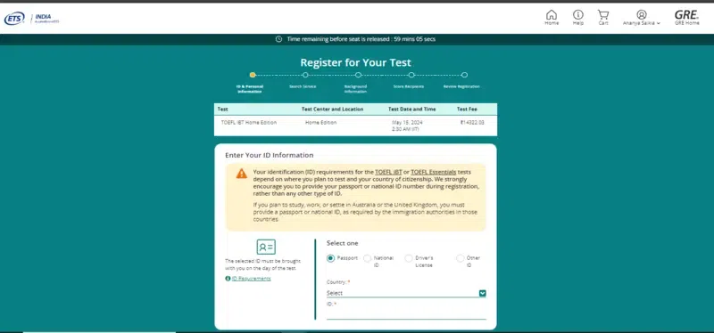Click the 'Register for Your Test' heading
The width and height of the screenshot is (714, 333).
pos(355,62)
